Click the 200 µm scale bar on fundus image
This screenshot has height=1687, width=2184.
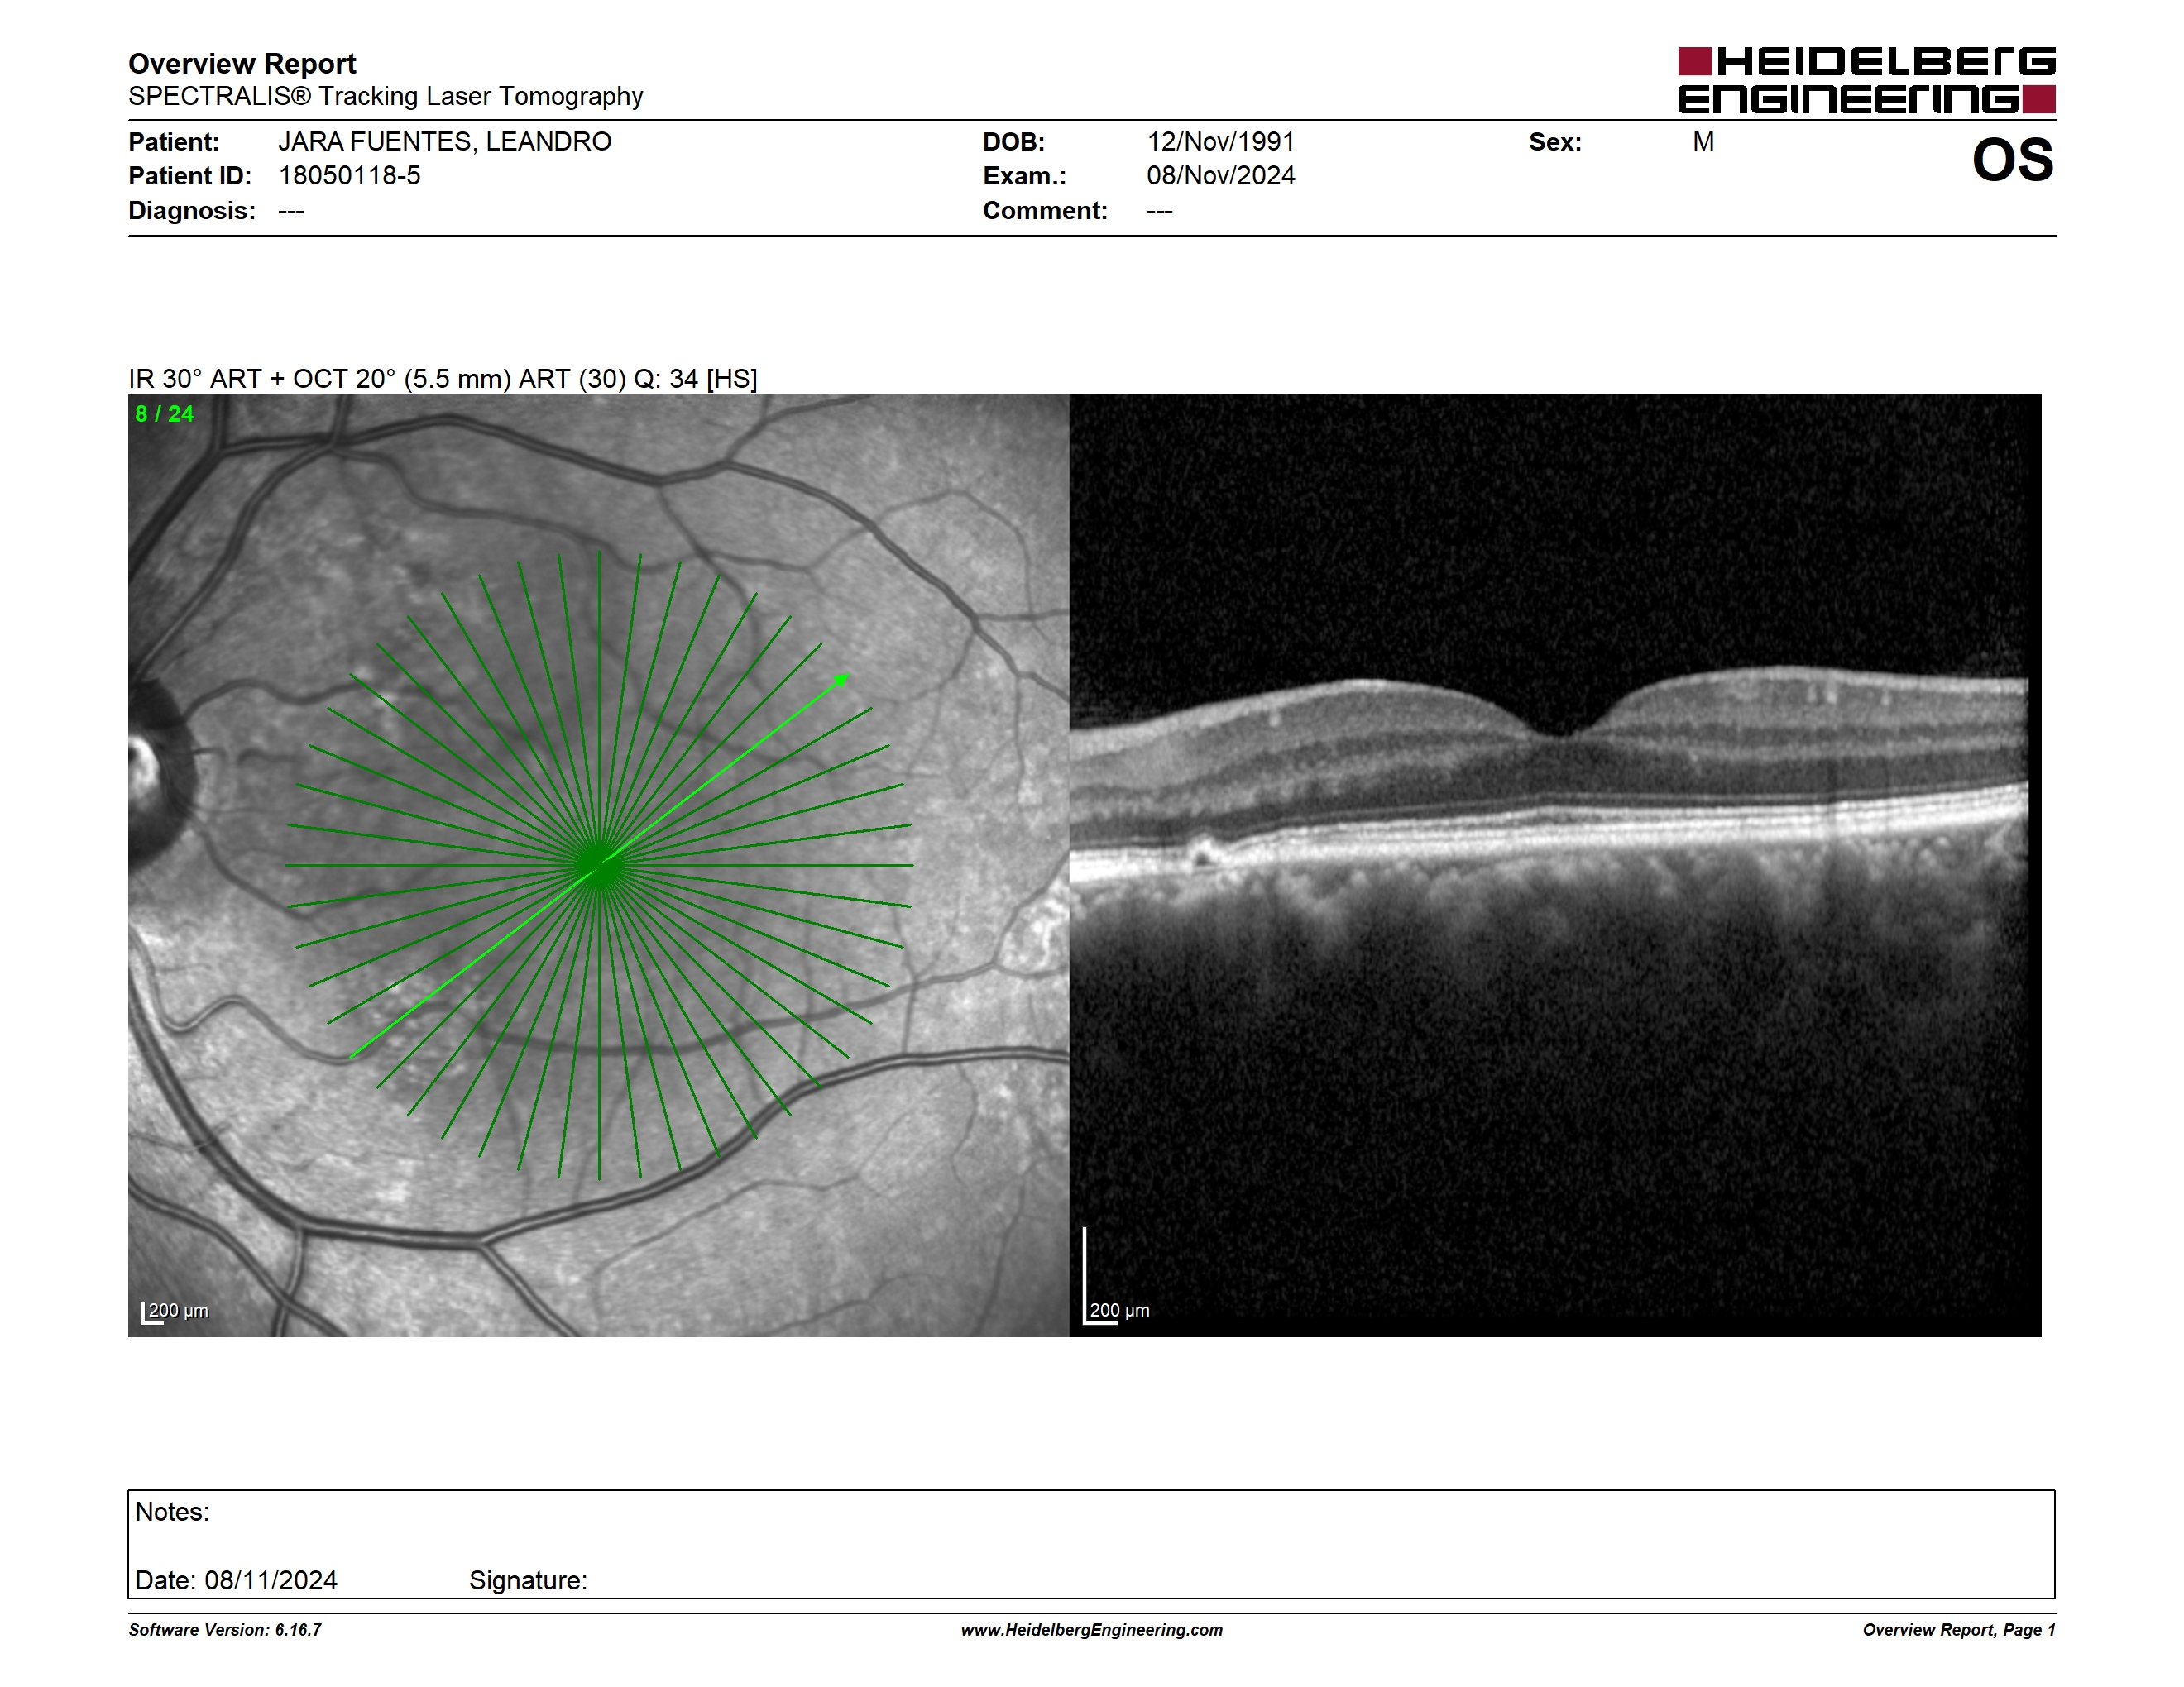tap(175, 1312)
